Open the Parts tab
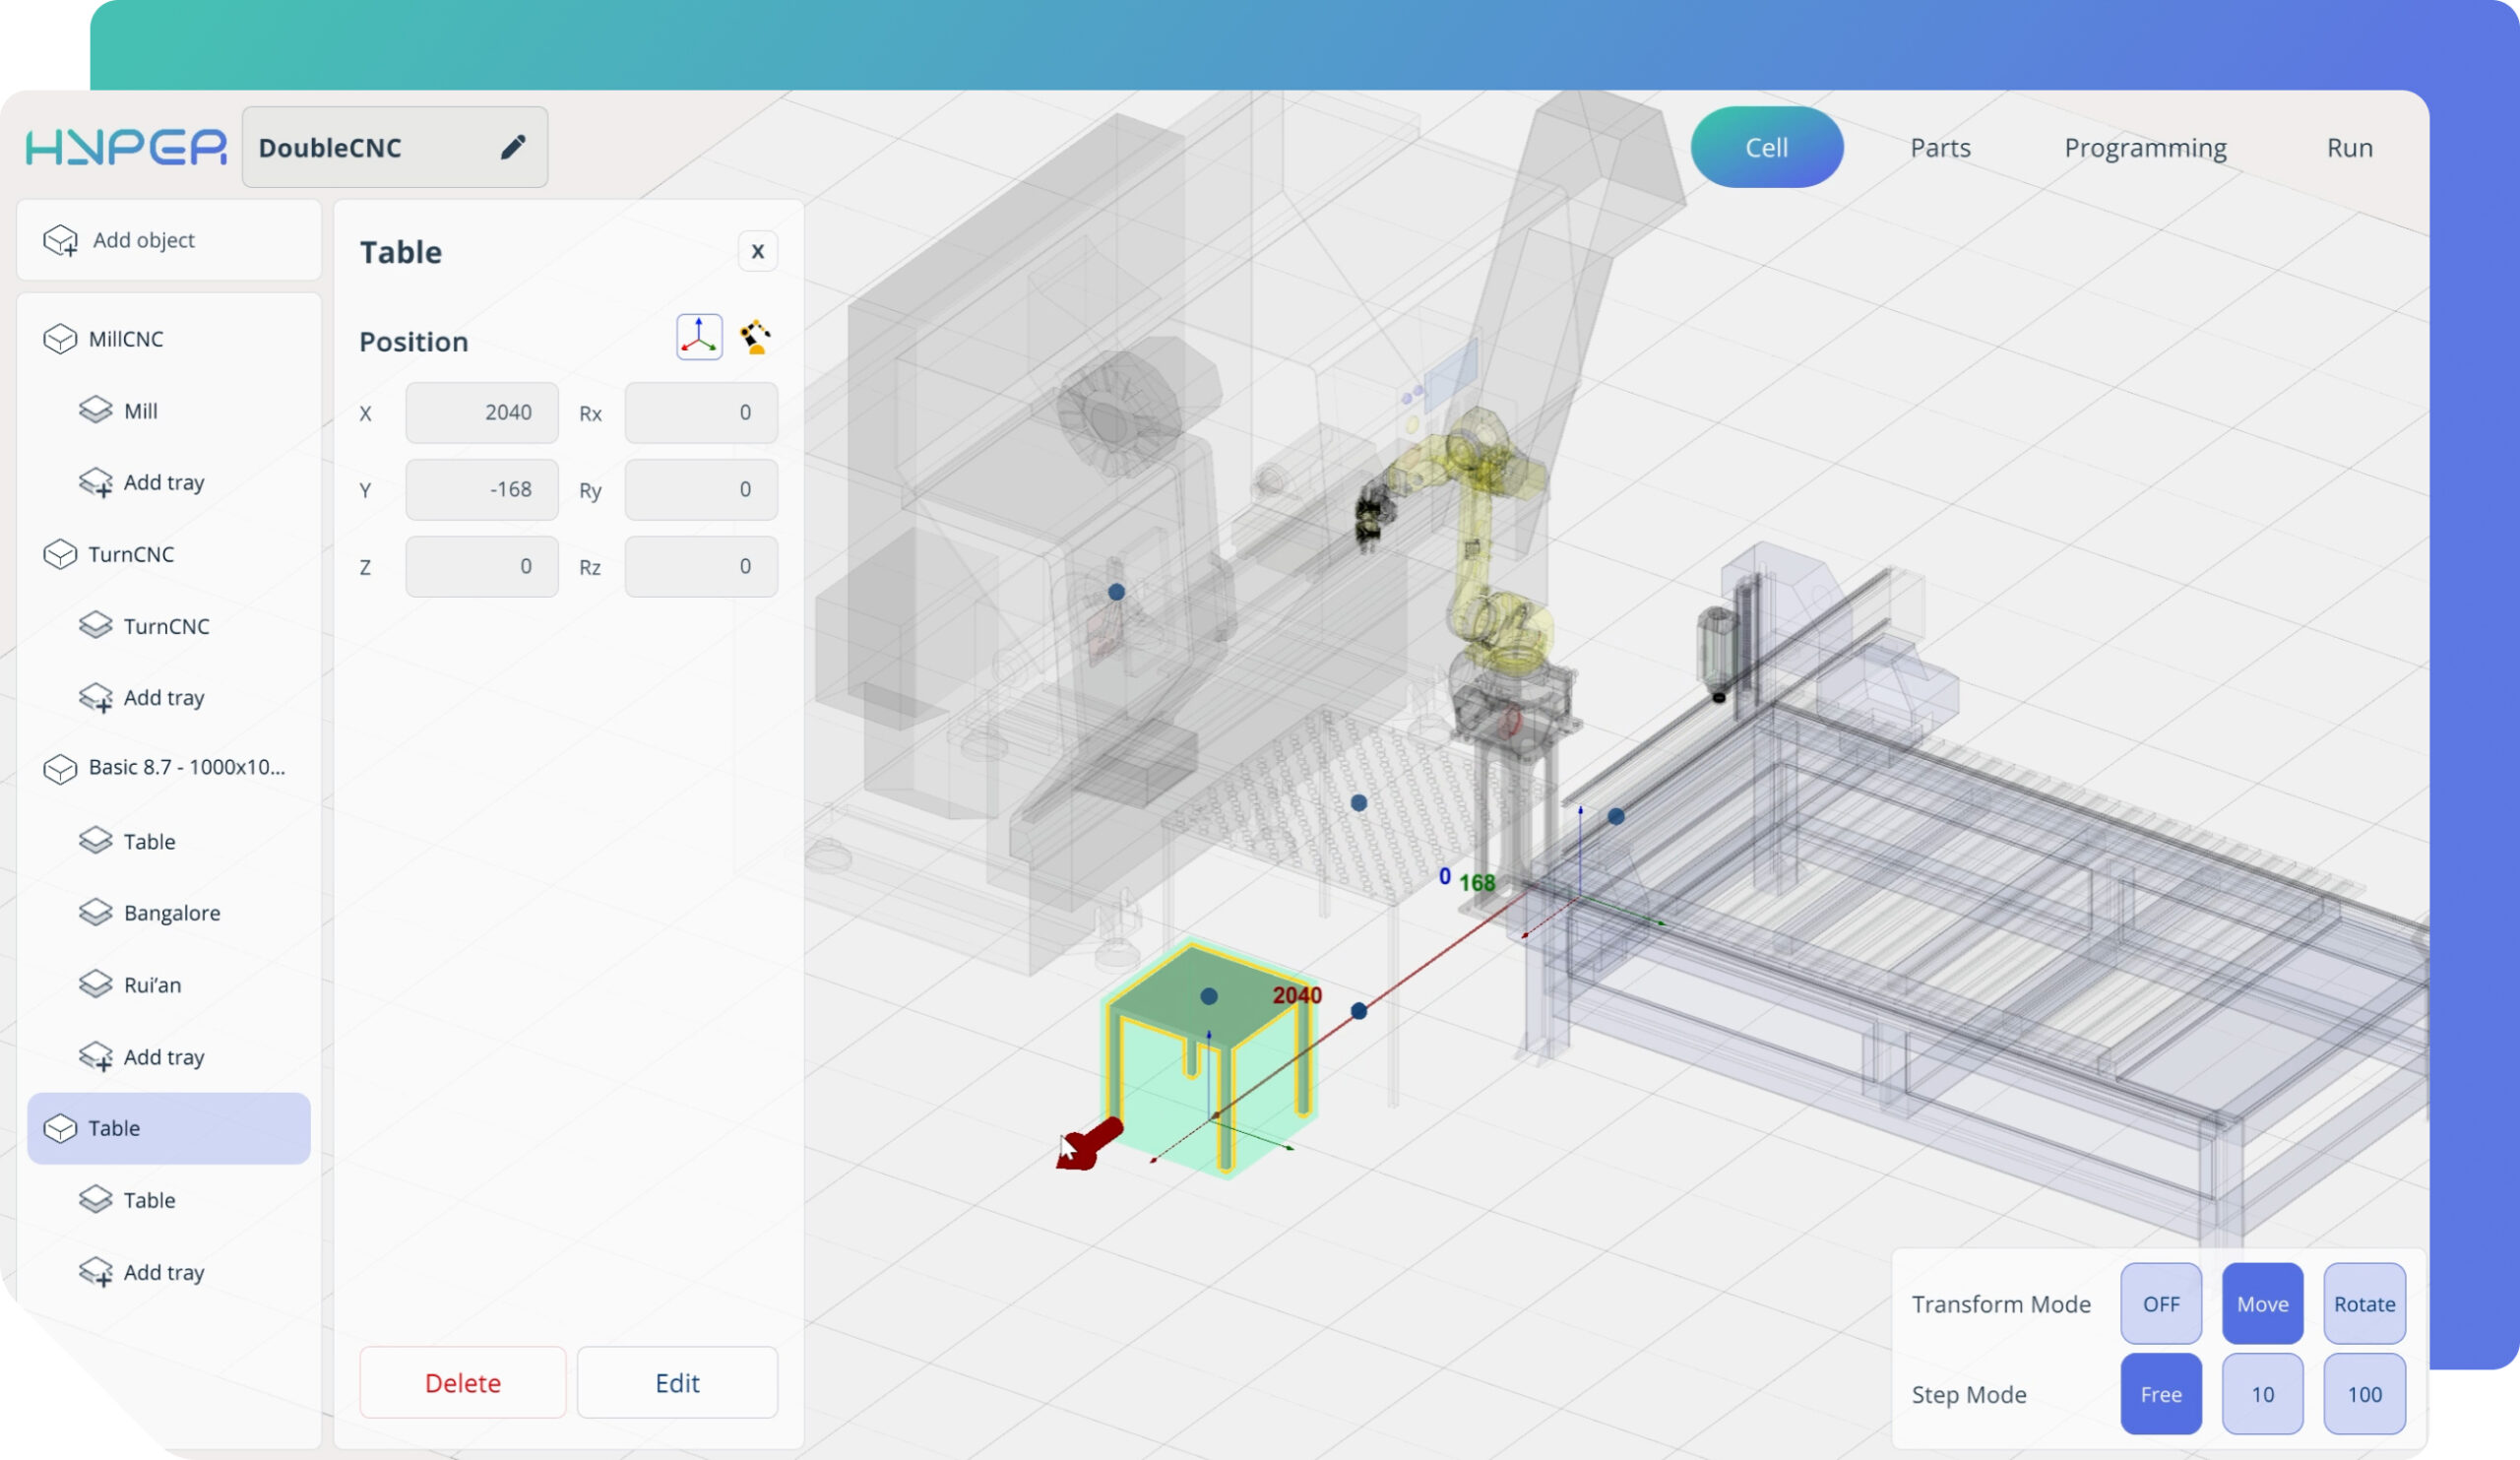 point(1940,148)
